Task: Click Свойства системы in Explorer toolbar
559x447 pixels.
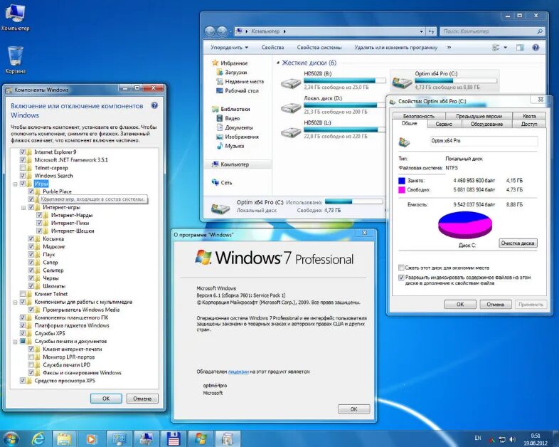Action: coord(319,48)
